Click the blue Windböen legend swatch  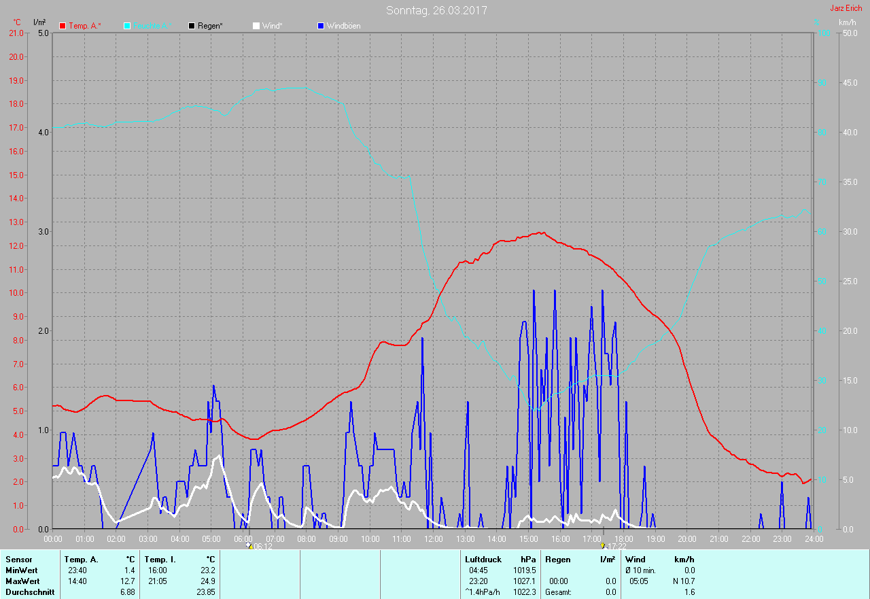(321, 26)
